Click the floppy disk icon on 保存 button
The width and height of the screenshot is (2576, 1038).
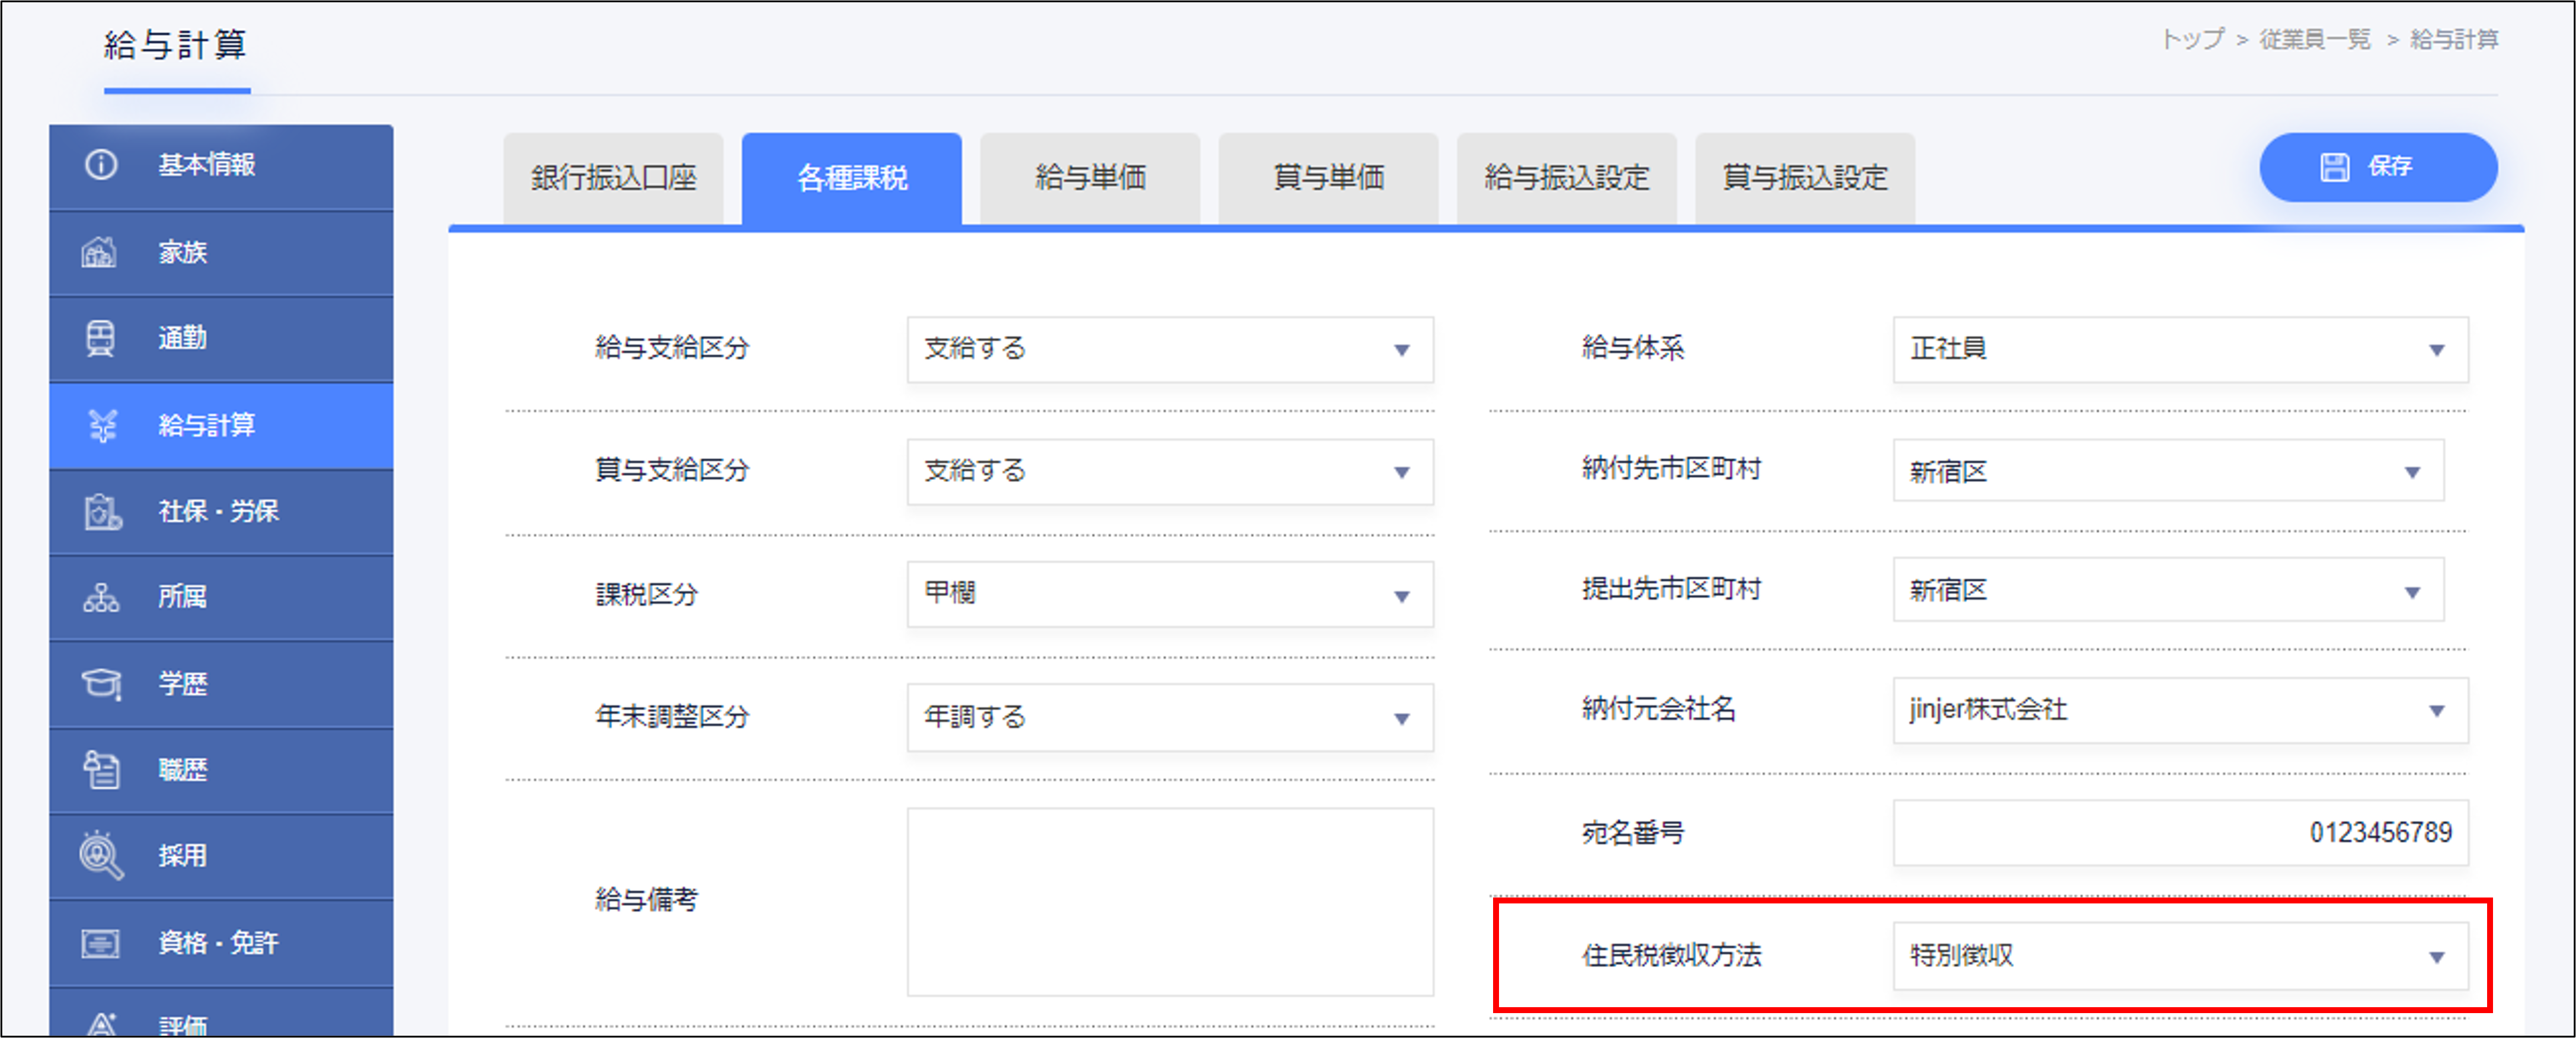(x=2335, y=167)
